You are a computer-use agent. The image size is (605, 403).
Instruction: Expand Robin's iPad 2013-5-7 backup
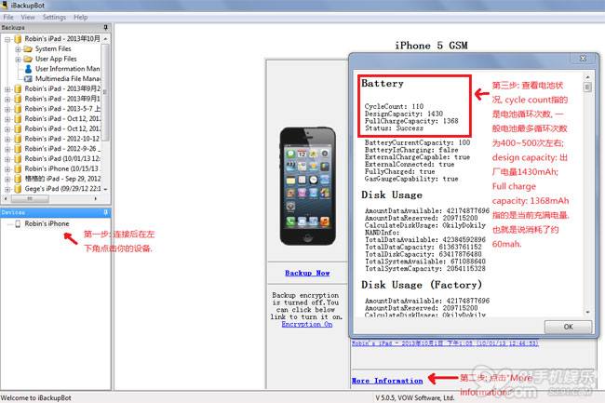7,110
